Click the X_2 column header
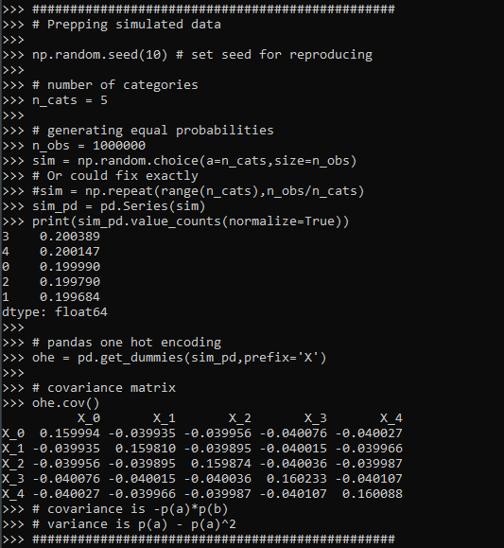Screen dimensions: 504x548 240,418
